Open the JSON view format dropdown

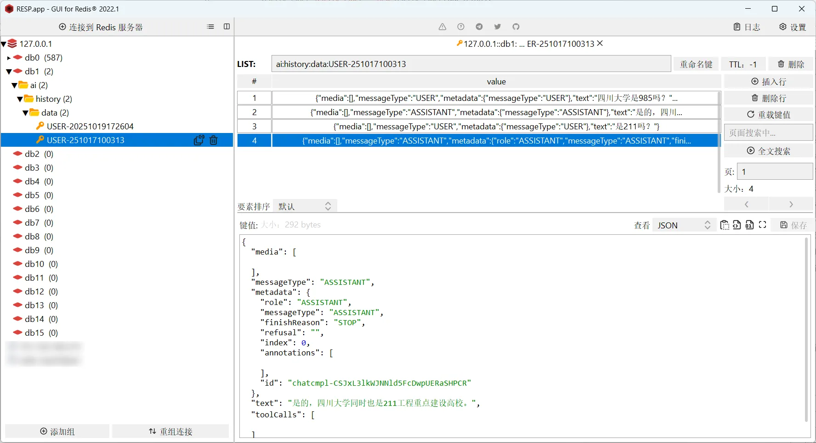point(684,225)
